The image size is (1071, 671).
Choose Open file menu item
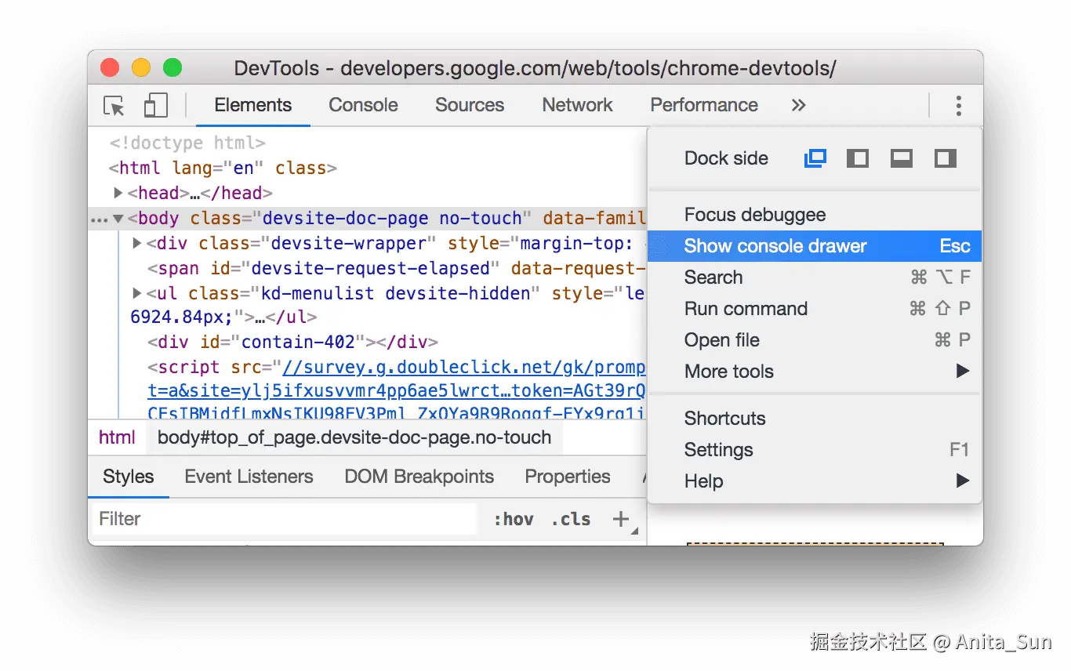pos(815,340)
